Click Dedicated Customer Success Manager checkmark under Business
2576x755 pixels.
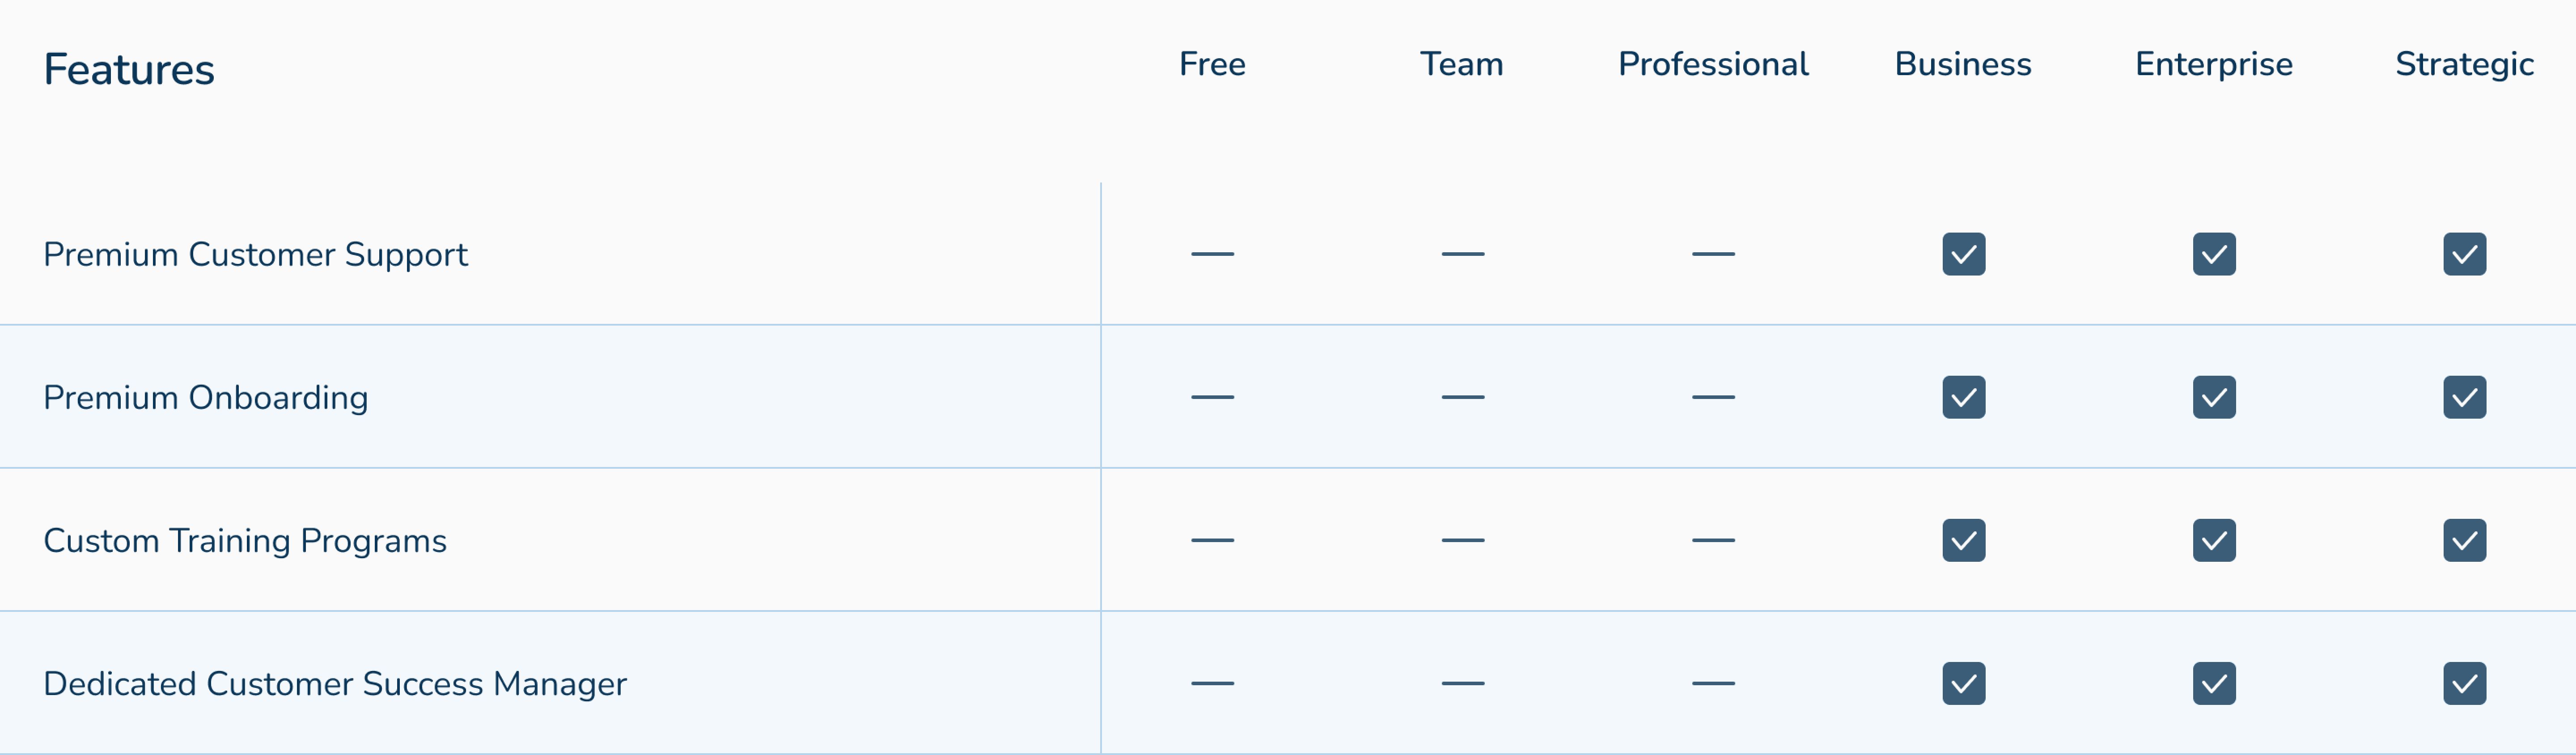click(x=1963, y=683)
